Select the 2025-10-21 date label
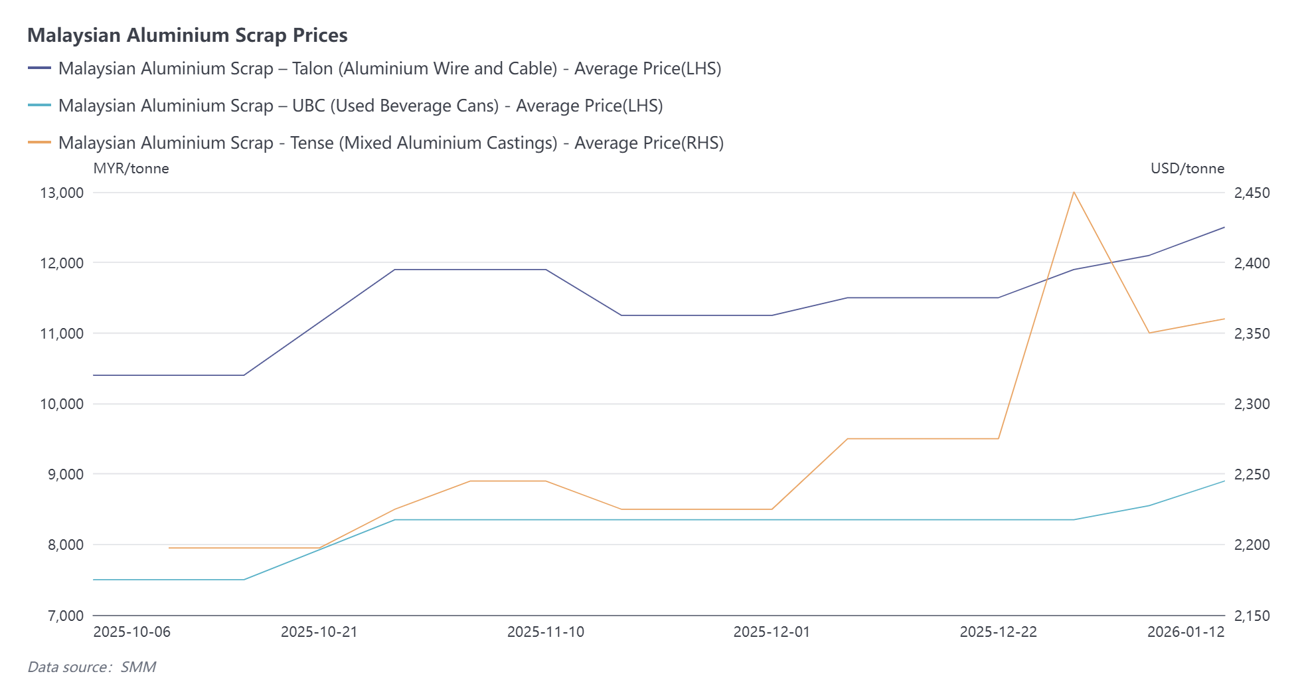The image size is (1306, 686). [x=319, y=632]
